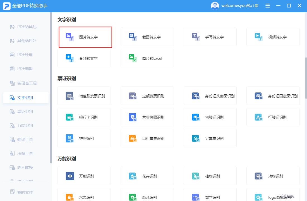Open the 音频转文字 audio transcription tool
This screenshot has width=307, height=201.
(85, 58)
